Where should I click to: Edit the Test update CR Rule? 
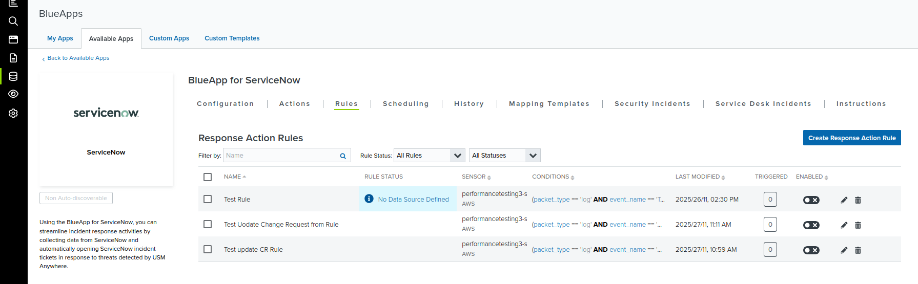[x=844, y=250]
